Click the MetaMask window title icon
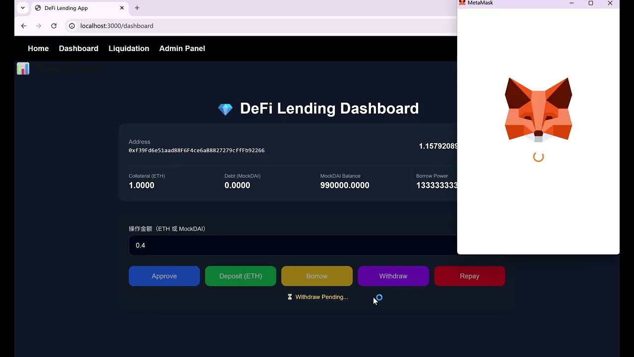The width and height of the screenshot is (634, 357). (462, 3)
